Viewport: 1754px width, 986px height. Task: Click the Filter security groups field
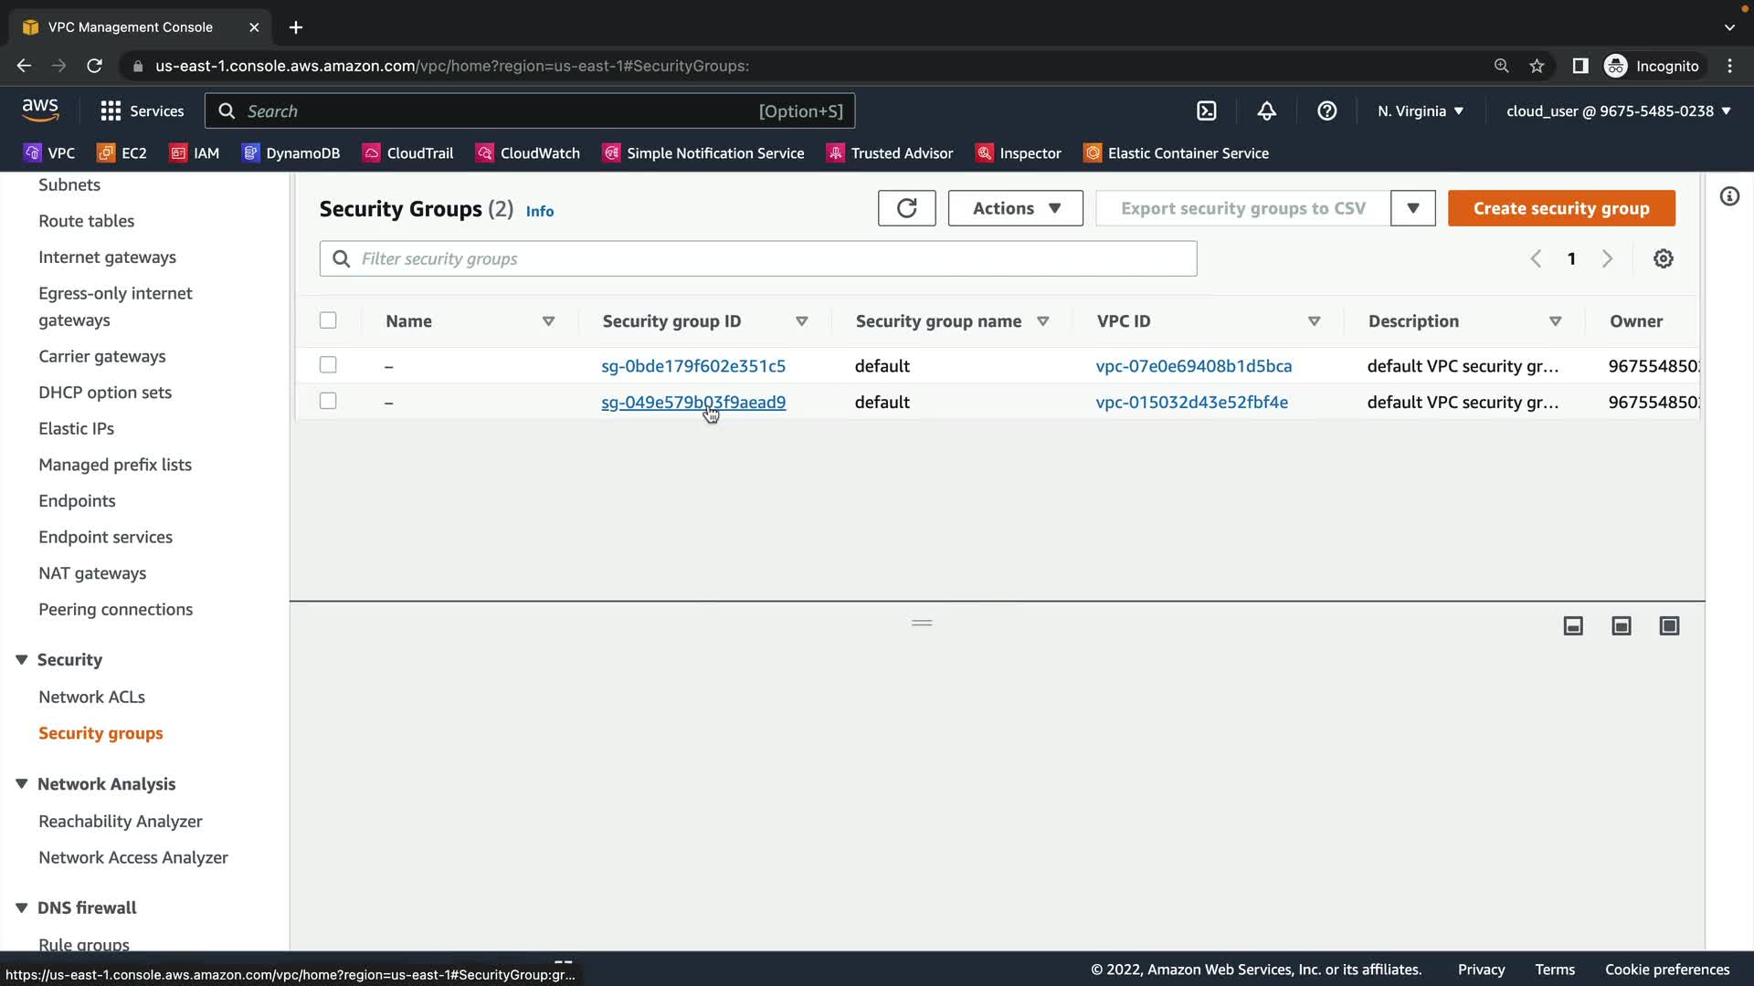(x=758, y=259)
